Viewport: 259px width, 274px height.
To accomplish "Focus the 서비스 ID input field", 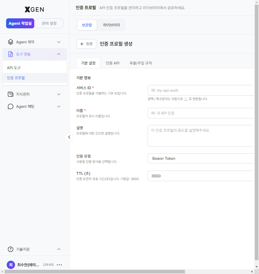I will pyautogui.click(x=201, y=90).
